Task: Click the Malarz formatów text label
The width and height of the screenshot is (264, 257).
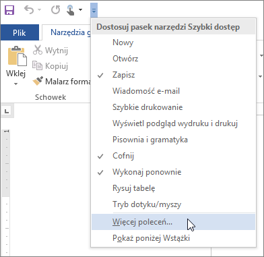Action: [x=68, y=82]
